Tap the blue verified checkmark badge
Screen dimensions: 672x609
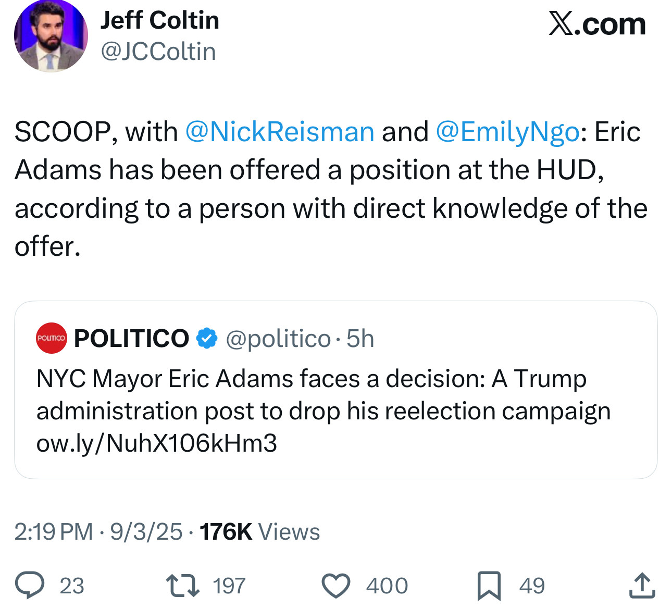point(207,338)
